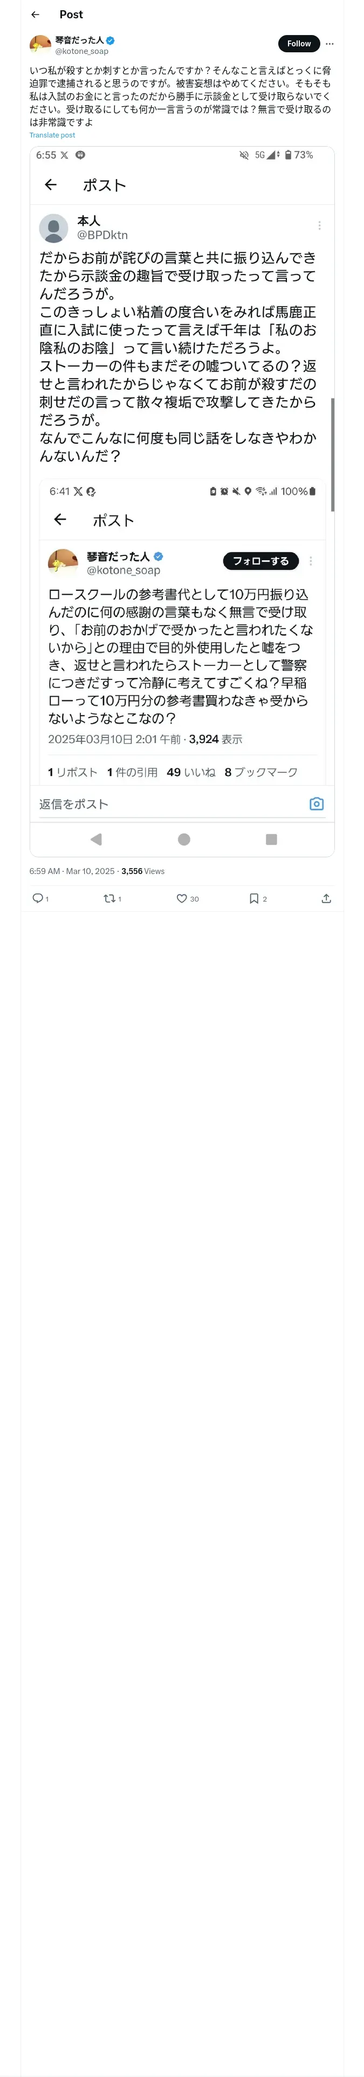
Task: Click the share icon below the post
Action: (x=326, y=898)
